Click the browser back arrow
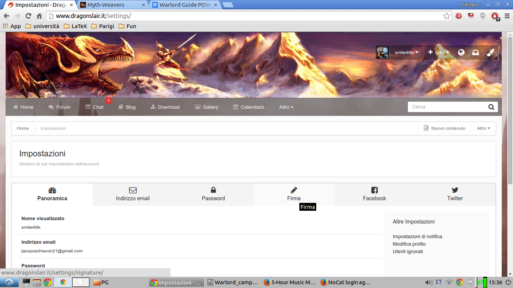 pos(6,16)
